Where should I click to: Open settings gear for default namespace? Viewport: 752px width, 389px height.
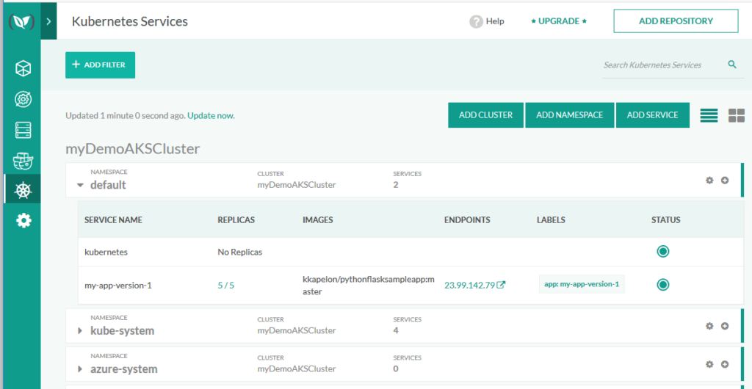709,180
